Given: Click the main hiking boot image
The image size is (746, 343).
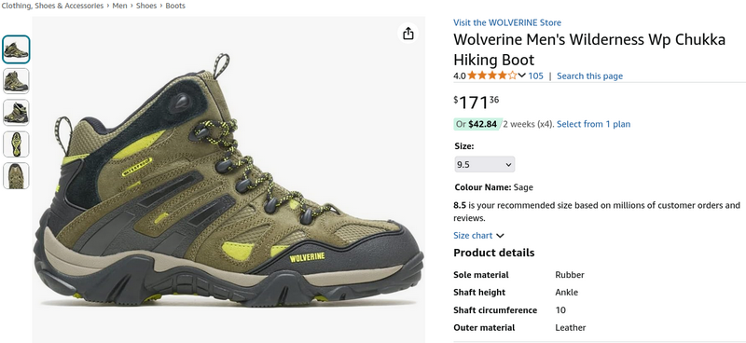Looking at the screenshot, I should pyautogui.click(x=228, y=180).
